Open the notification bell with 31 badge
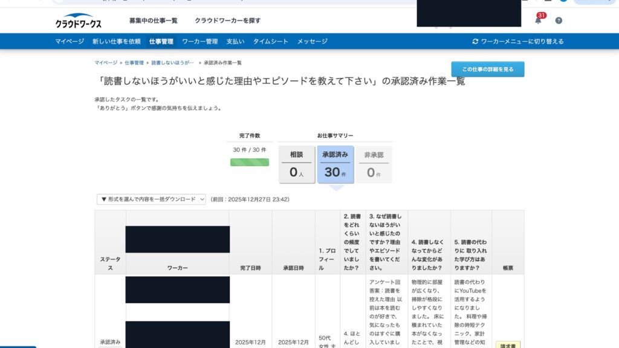Image resolution: width=619 pixels, height=348 pixels. (x=537, y=20)
